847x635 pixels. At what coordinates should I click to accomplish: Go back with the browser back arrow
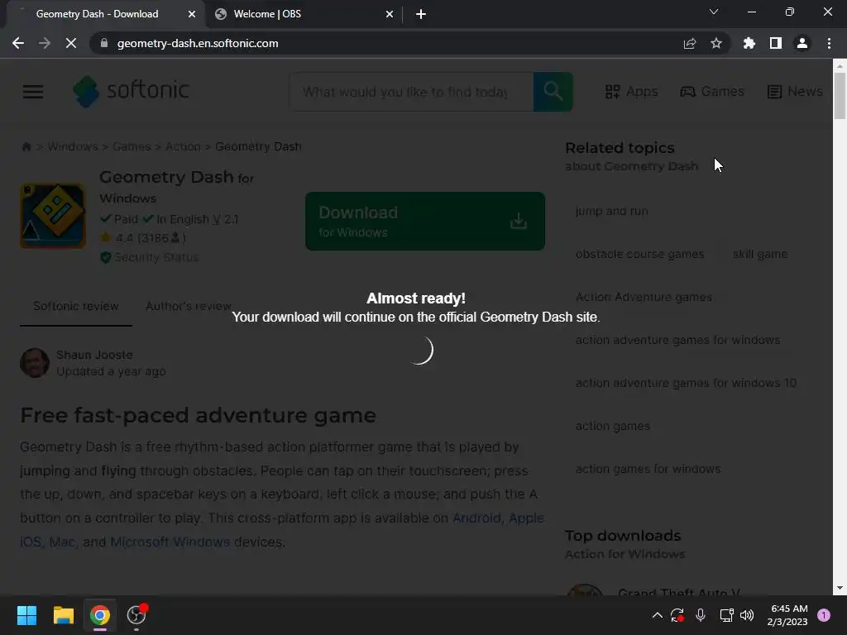tap(18, 43)
